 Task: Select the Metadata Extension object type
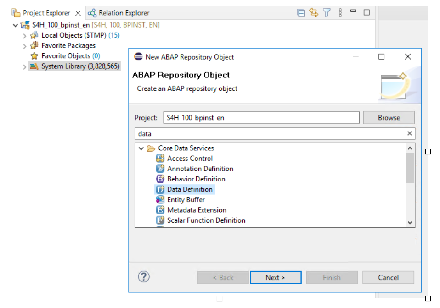[197, 210]
